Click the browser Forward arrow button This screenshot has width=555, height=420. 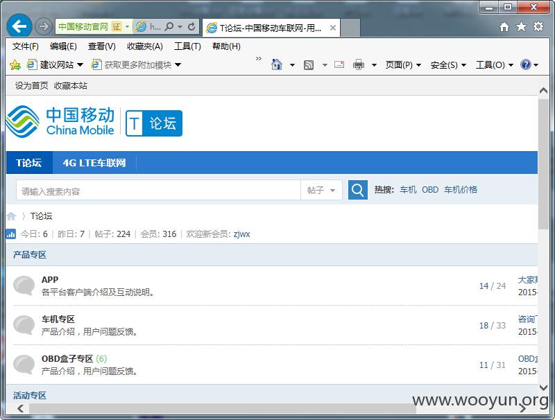[x=44, y=26]
